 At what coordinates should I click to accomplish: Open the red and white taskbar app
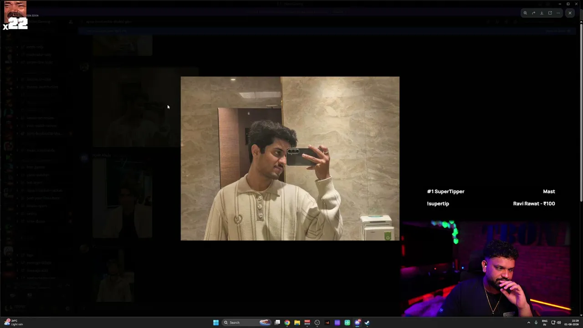click(307, 323)
